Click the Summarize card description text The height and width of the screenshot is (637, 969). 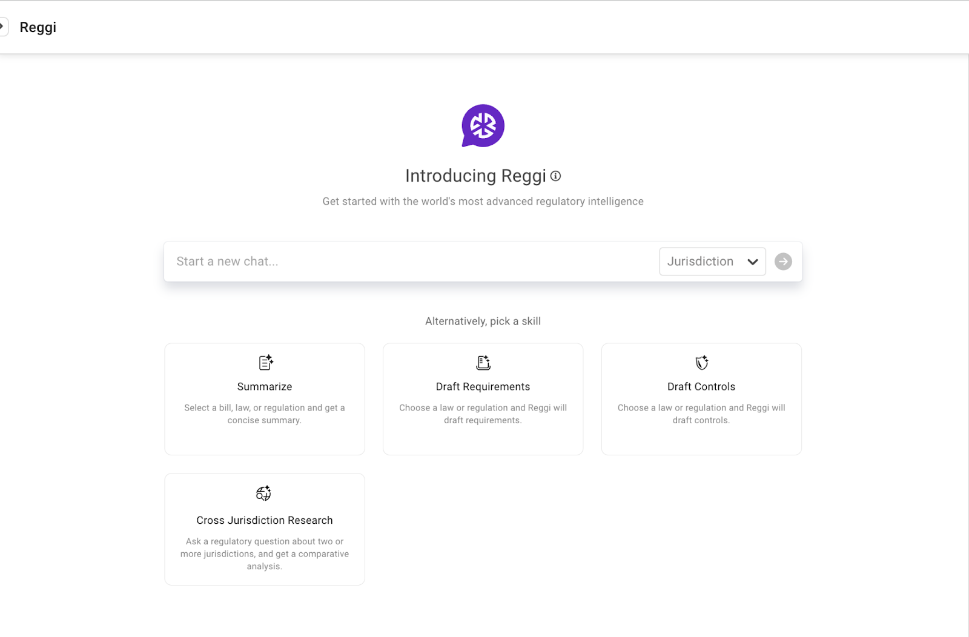click(265, 414)
